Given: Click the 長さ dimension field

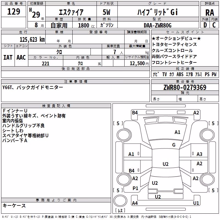Looking at the screenshot, I should [x=164, y=99].
